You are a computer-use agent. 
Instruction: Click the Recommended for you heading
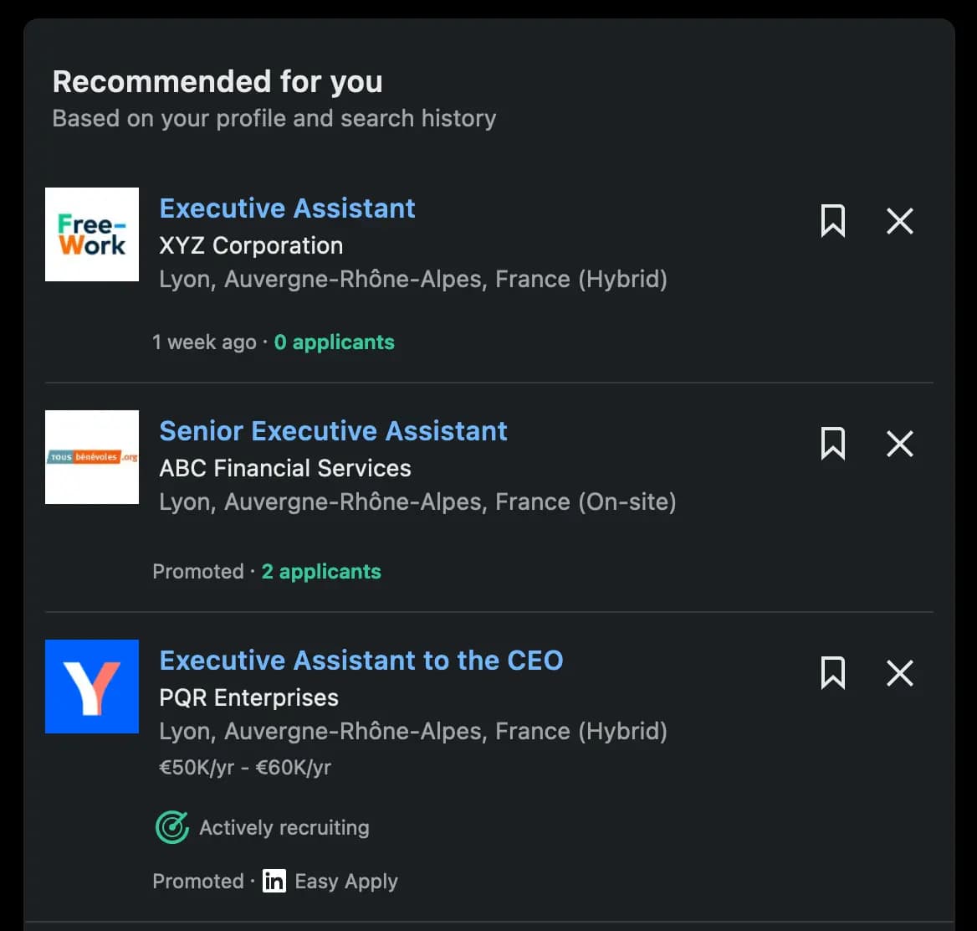point(217,81)
